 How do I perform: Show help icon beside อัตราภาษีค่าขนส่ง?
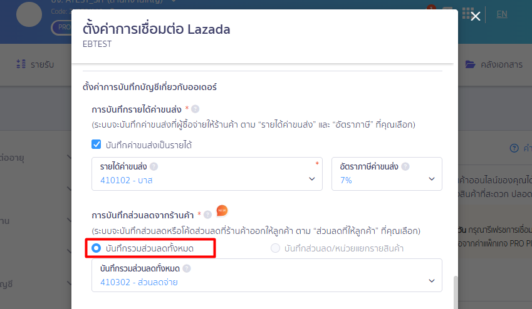(405, 166)
